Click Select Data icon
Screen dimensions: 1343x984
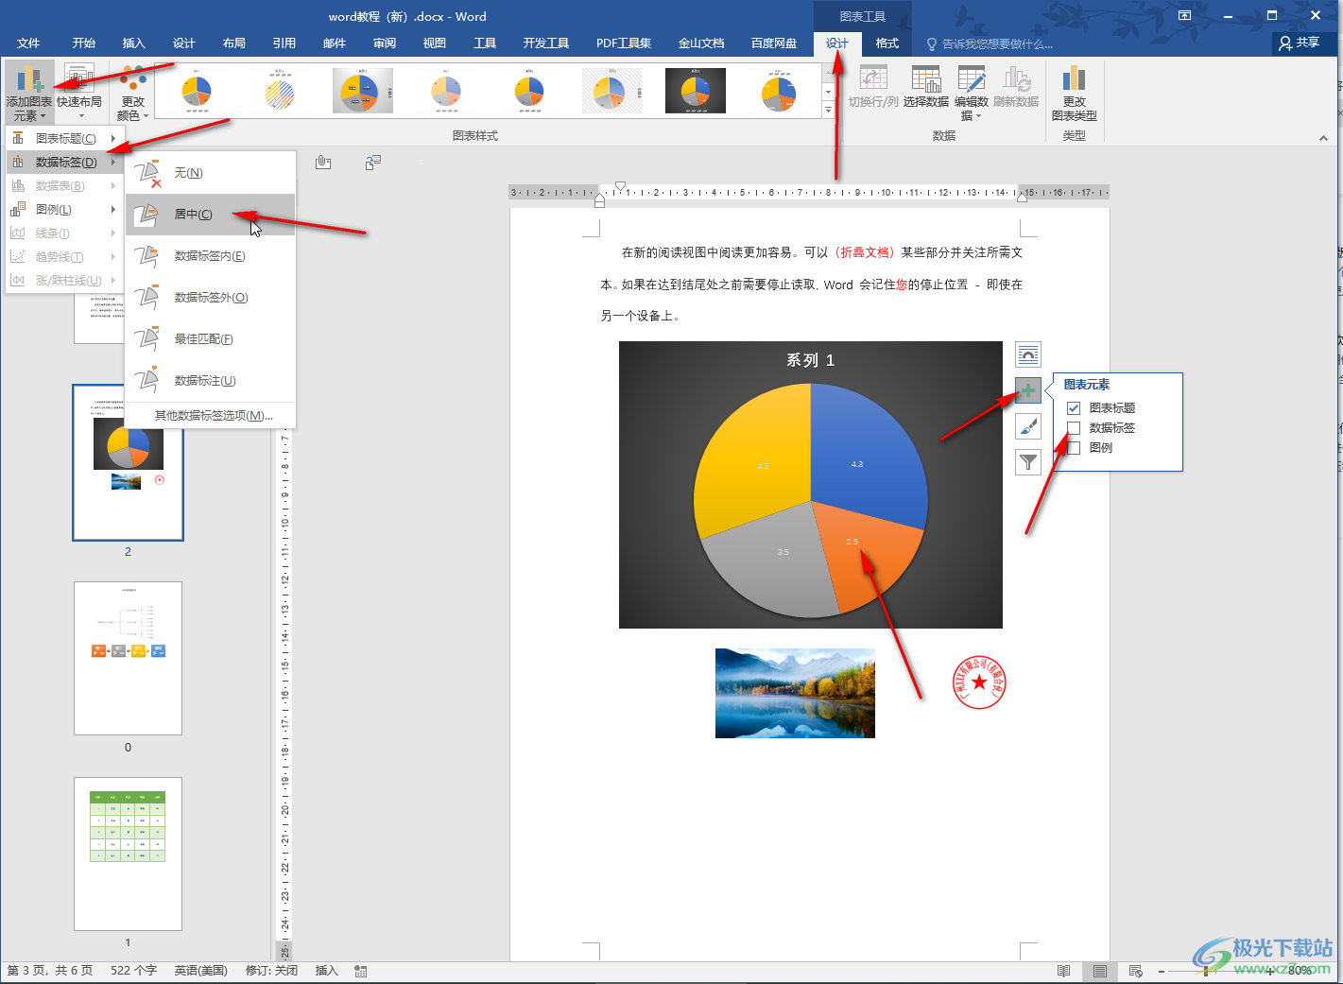pyautogui.click(x=925, y=87)
